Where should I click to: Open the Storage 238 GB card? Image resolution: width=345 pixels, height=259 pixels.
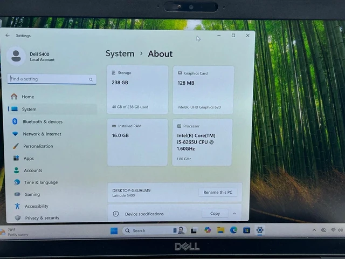point(137,90)
